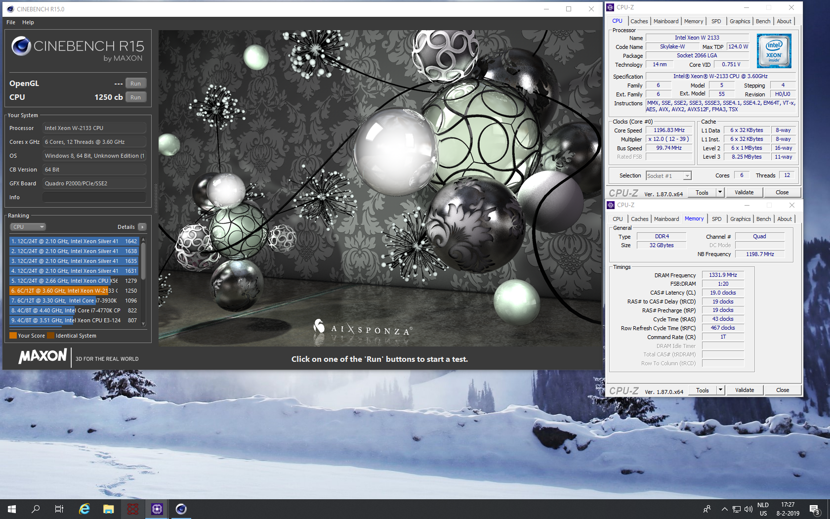This screenshot has width=830, height=519.
Task: Select ranking row 7 Core i7-3930K
Action: [x=74, y=301]
